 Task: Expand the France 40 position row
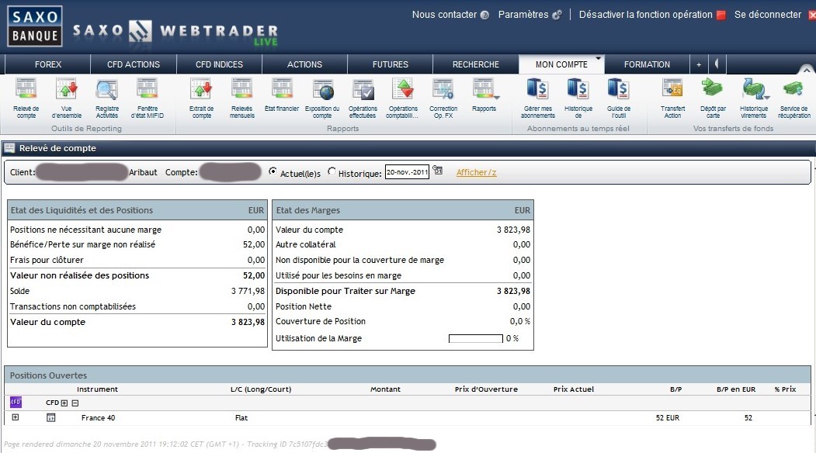click(15, 417)
